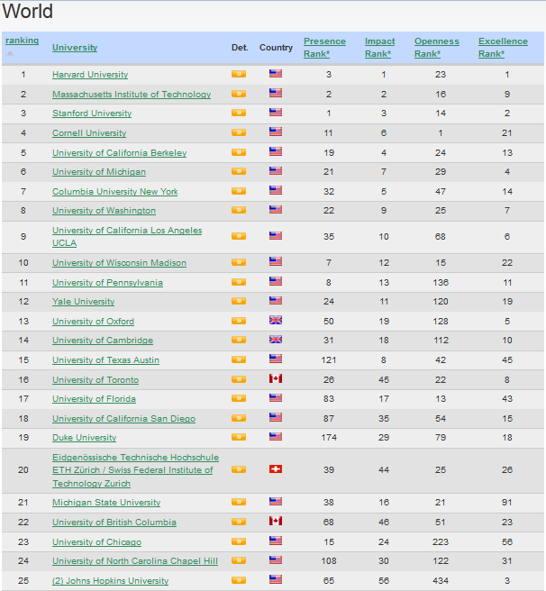546x591 pixels.
Task: Open details icon for UC San Diego
Action: click(x=239, y=418)
